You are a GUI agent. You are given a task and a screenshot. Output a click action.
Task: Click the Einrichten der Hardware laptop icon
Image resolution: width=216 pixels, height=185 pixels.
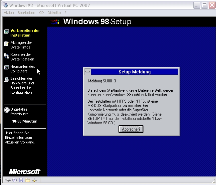[x=6, y=79]
